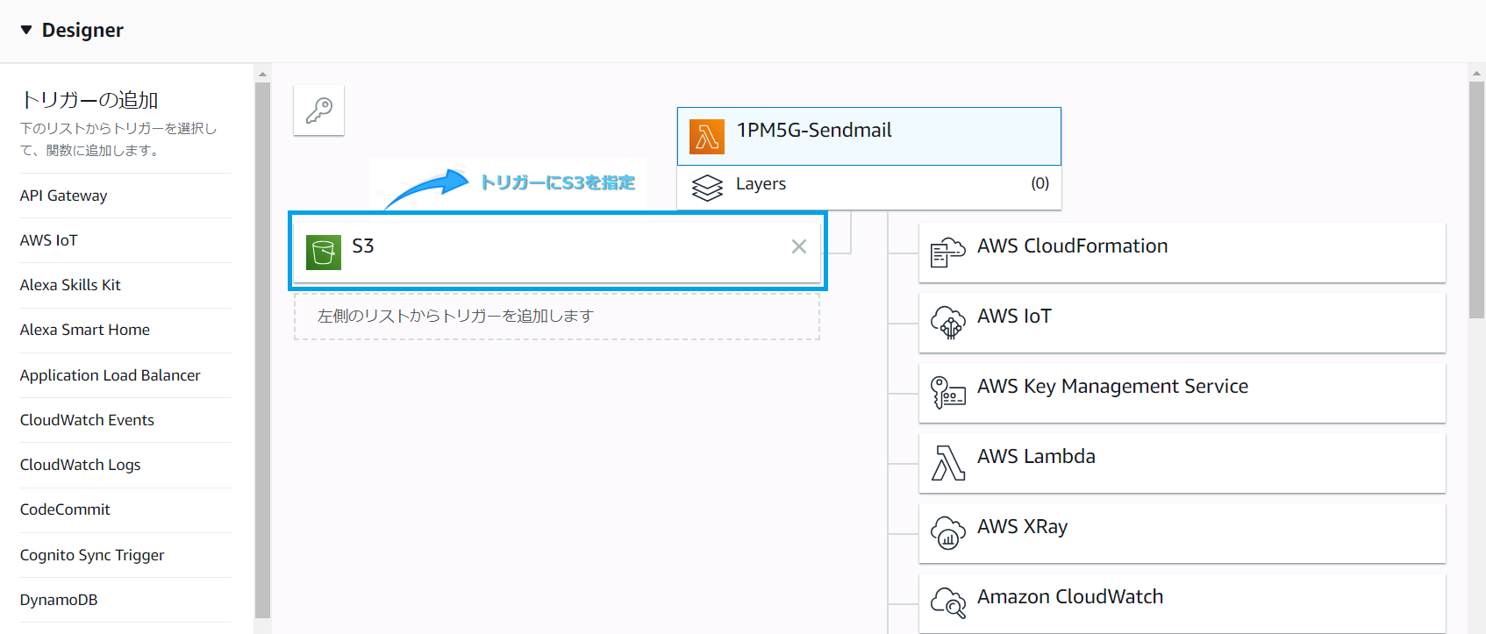Open the AWS Lambda resource card
Image resolution: width=1486 pixels, height=634 pixels.
[x=1181, y=462]
